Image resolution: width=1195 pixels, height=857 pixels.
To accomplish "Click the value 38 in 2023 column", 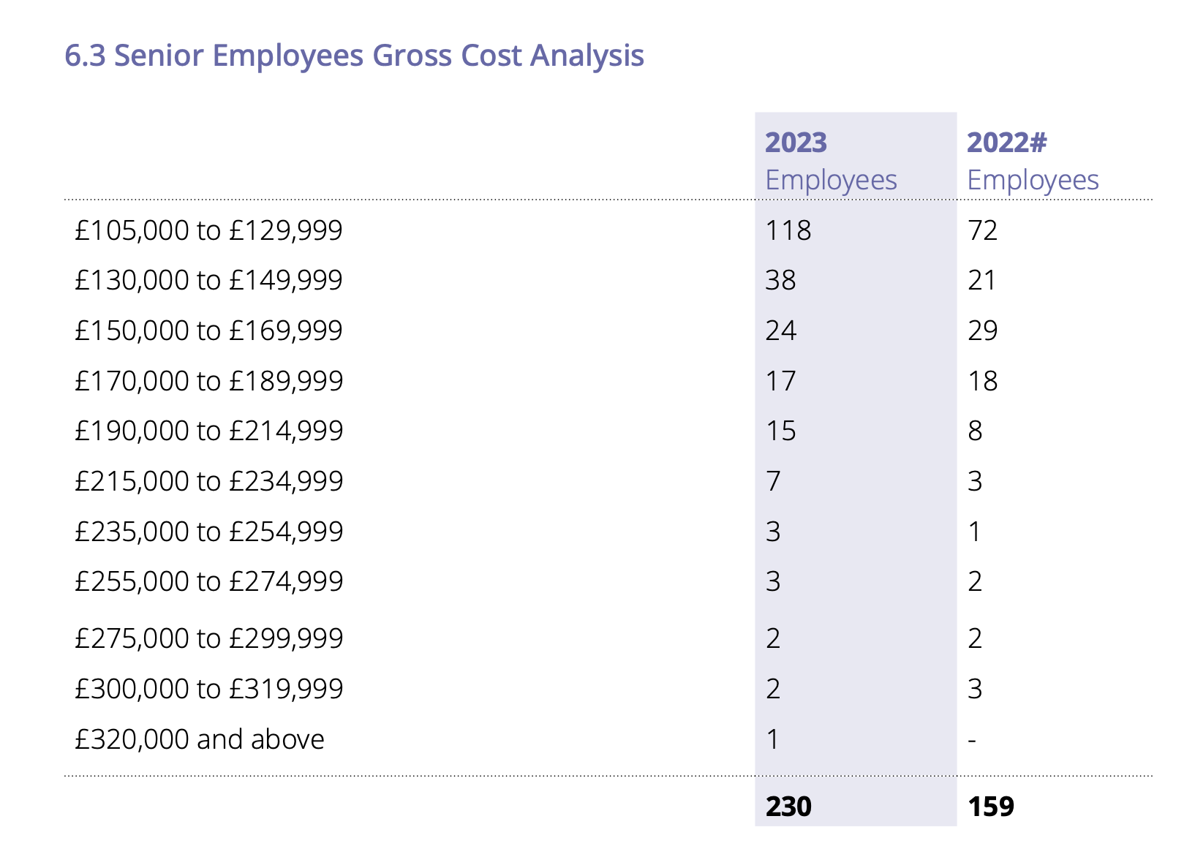I will click(x=780, y=280).
